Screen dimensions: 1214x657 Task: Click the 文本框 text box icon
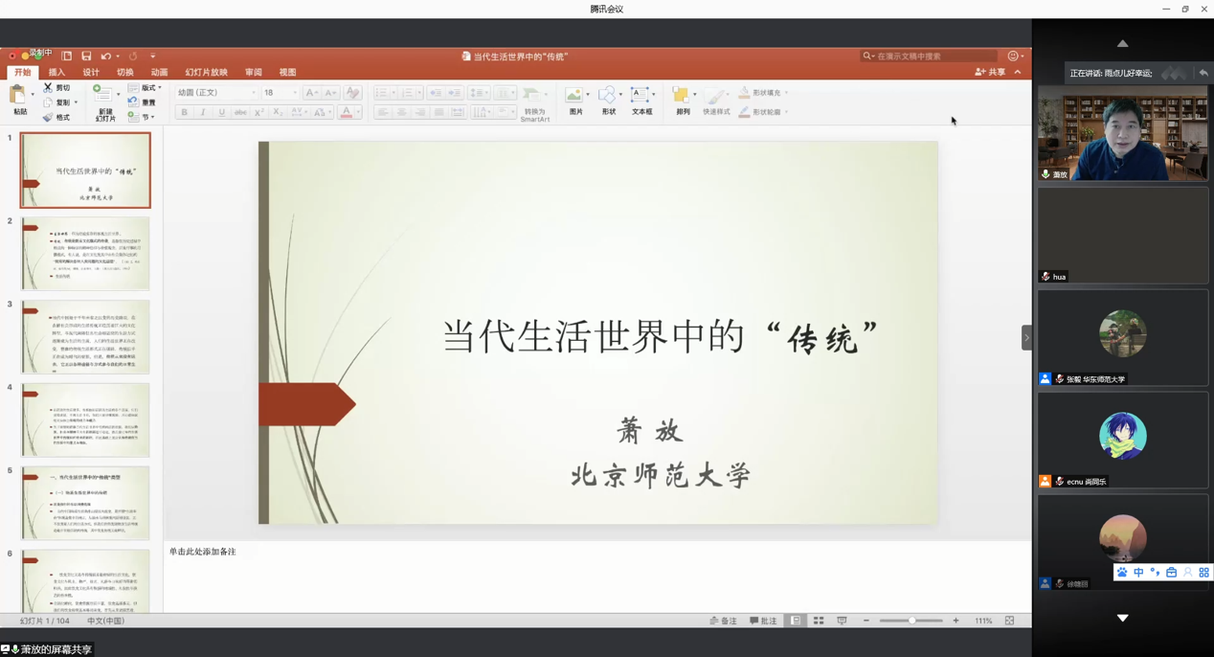[641, 96]
